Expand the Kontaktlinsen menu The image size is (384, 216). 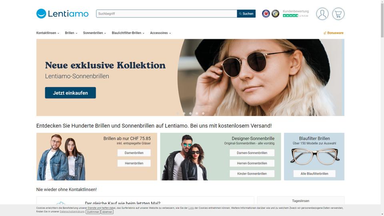click(48, 33)
